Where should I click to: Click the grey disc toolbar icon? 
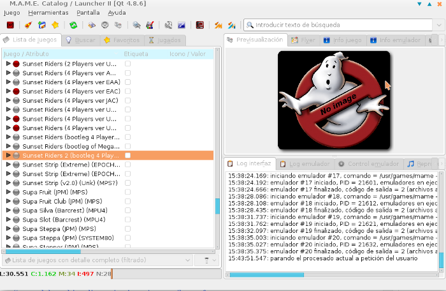click(x=105, y=25)
